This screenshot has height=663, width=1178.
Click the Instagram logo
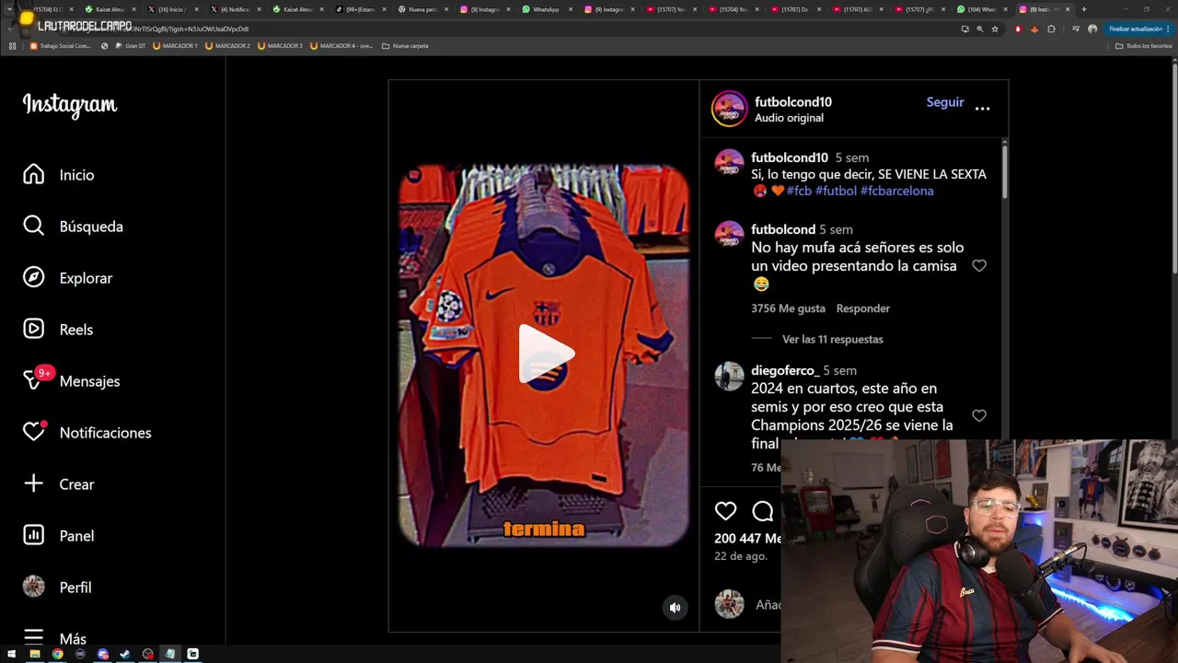[x=70, y=105]
